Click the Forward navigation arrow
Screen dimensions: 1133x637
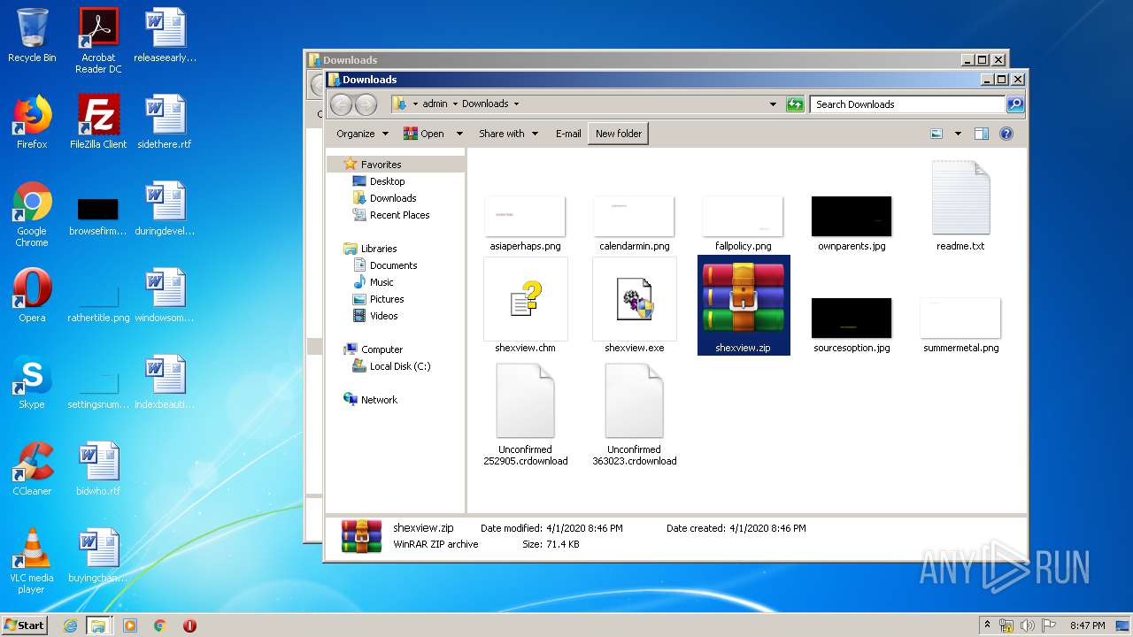(x=366, y=104)
